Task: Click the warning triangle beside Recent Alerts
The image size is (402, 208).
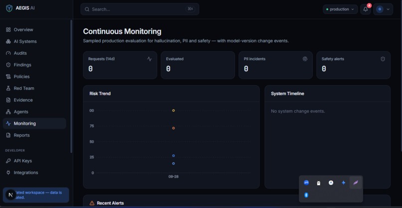Action: coord(92,203)
